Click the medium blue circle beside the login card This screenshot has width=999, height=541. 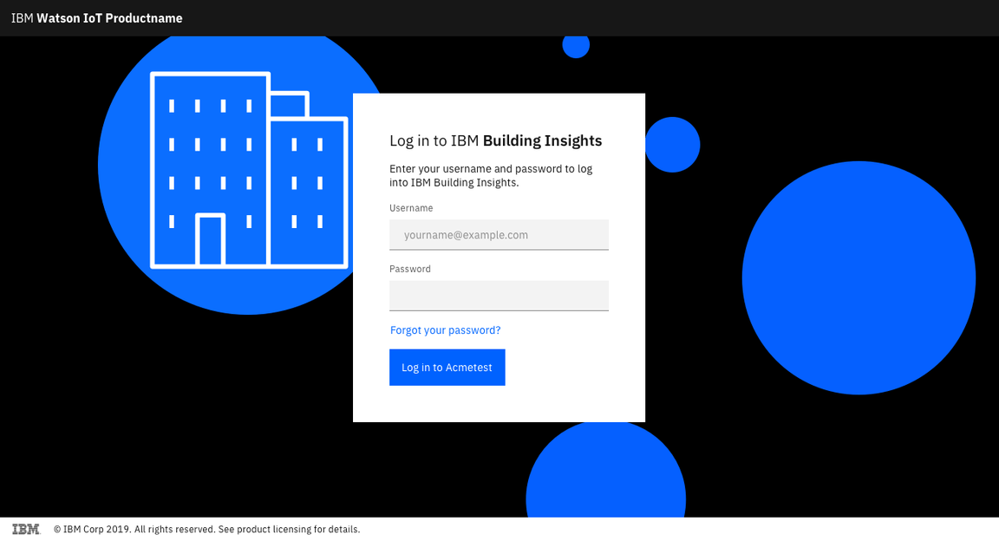click(673, 145)
